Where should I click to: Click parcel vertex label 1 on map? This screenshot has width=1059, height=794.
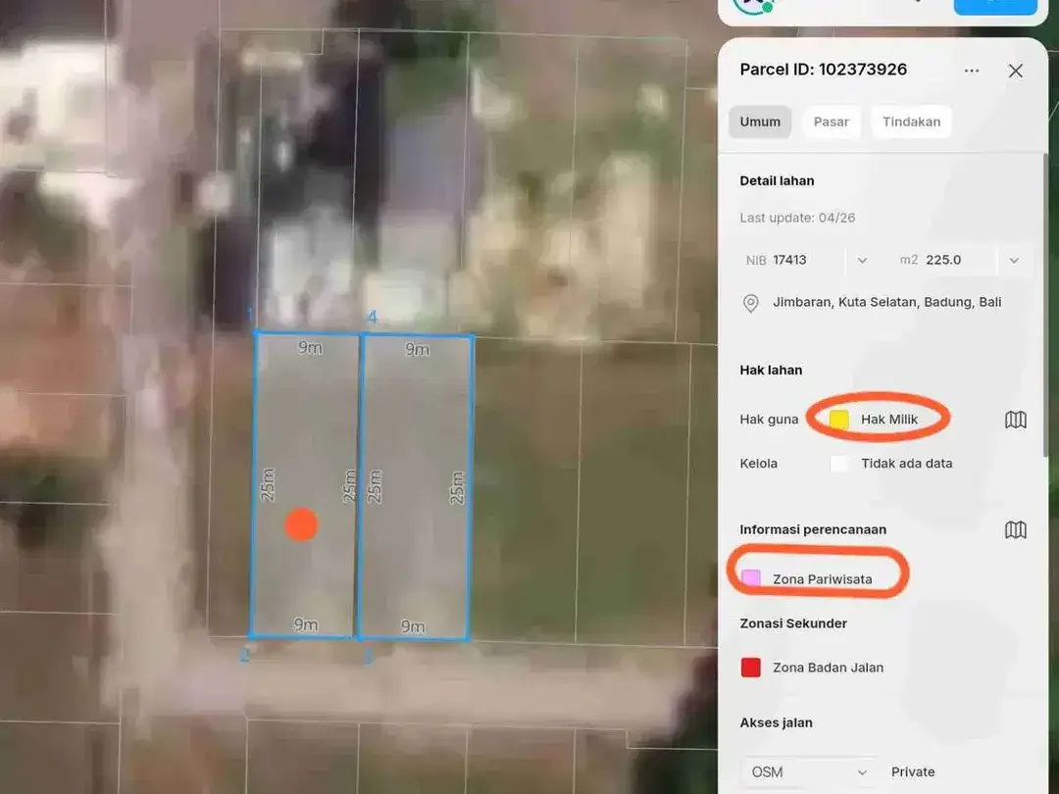pos(250,315)
